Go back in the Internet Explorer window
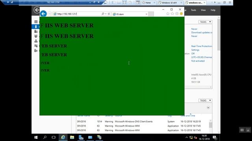The height and width of the screenshot is (141, 252). (x=43, y=14)
